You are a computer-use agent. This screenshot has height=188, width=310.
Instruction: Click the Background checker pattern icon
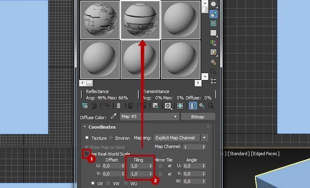(213, 23)
